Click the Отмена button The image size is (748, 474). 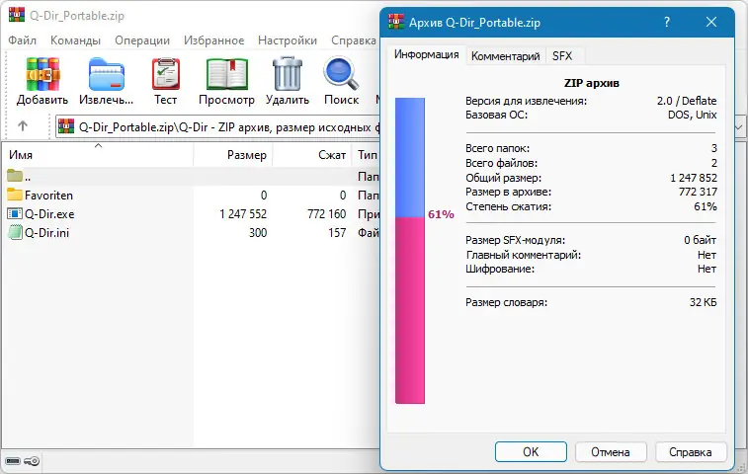coord(611,451)
